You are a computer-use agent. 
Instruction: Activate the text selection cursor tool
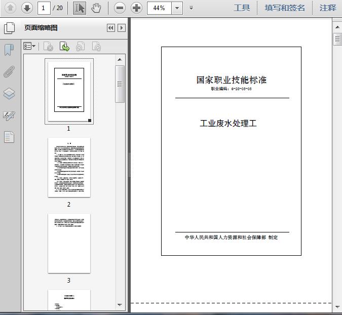(x=80, y=8)
